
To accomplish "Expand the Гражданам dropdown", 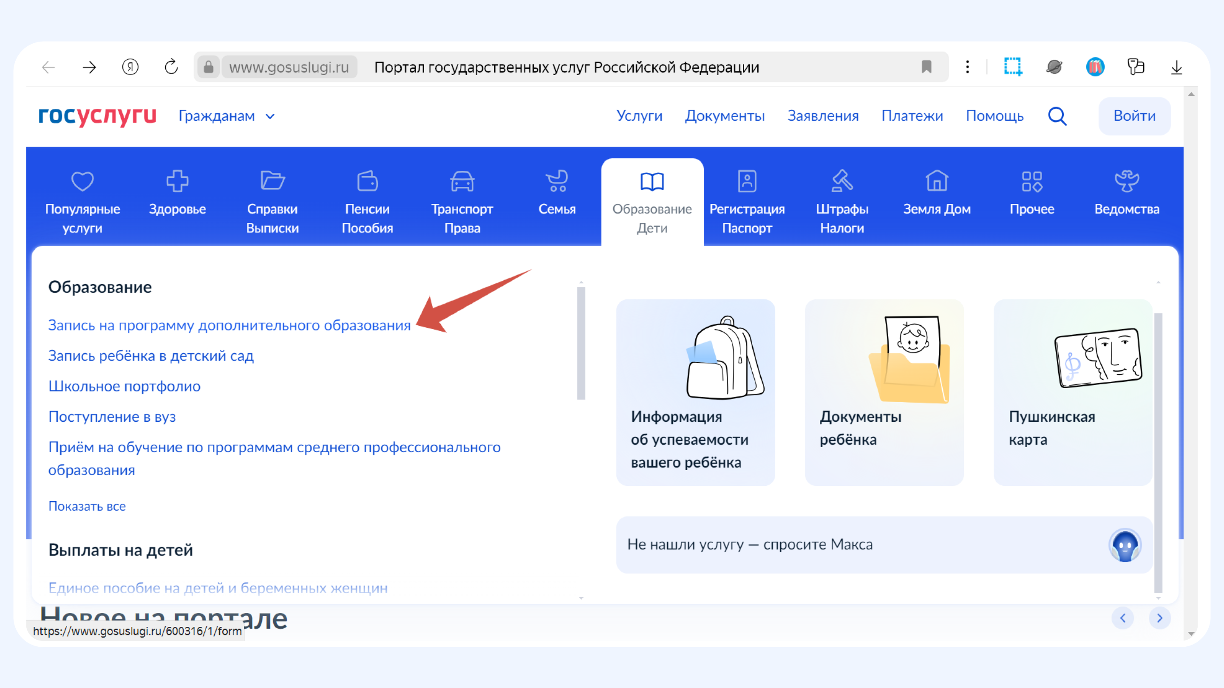I will click(x=227, y=116).
